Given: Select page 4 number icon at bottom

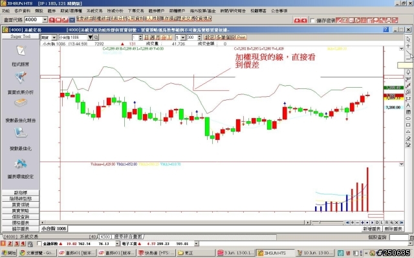Looking at the screenshot, I should [x=23, y=244].
